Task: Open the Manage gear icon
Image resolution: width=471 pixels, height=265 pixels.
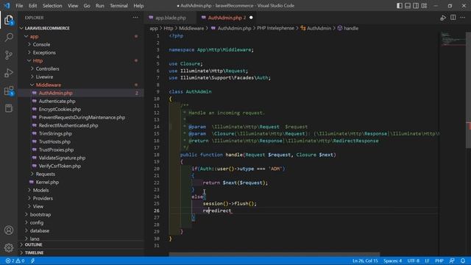Action: click(9, 247)
